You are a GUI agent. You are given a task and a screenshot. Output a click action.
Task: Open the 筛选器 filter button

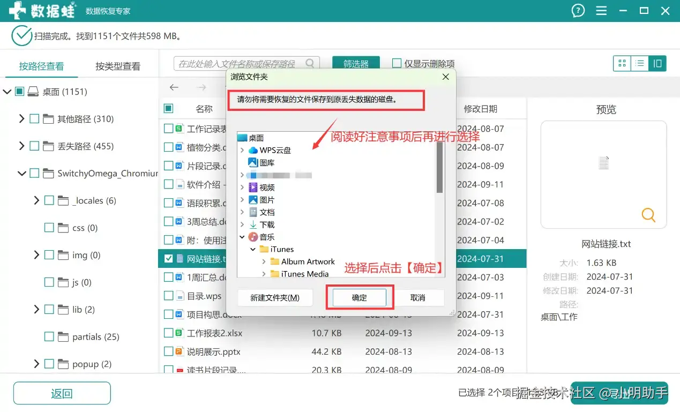pyautogui.click(x=356, y=64)
